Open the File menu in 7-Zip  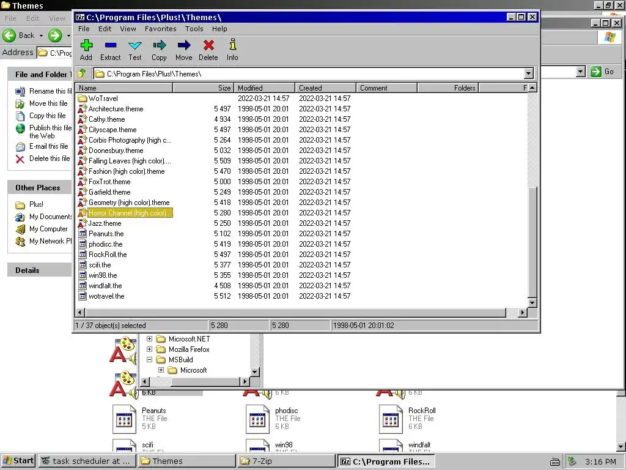[x=84, y=29]
